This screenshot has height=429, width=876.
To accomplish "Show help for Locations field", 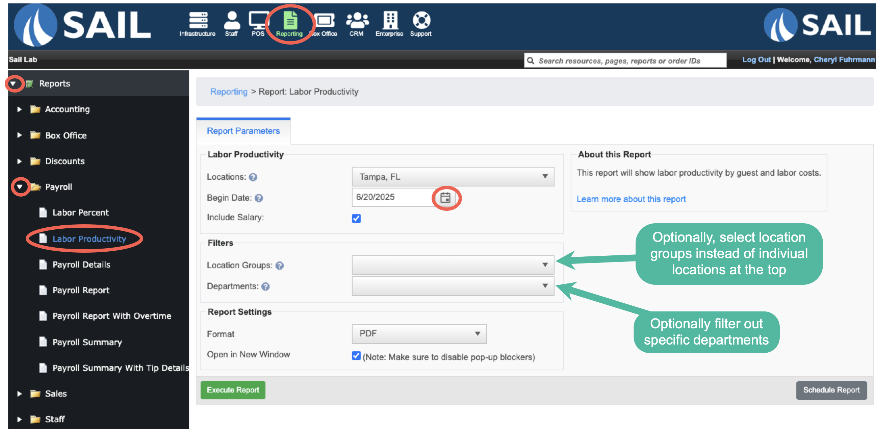I will (x=253, y=177).
